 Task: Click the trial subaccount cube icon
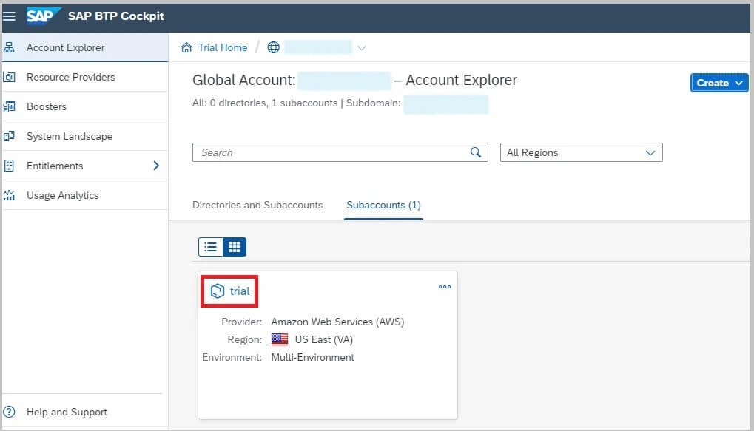point(218,291)
